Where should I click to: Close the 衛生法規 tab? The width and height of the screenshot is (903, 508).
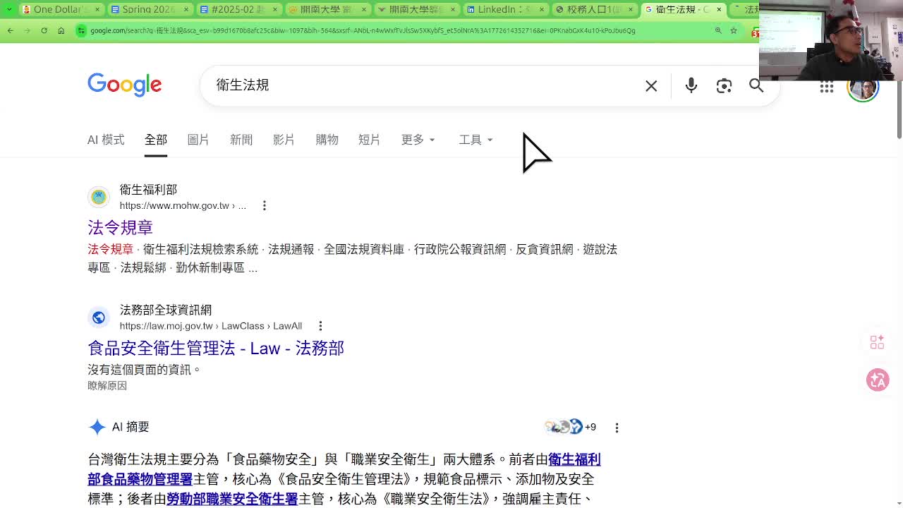click(x=719, y=9)
